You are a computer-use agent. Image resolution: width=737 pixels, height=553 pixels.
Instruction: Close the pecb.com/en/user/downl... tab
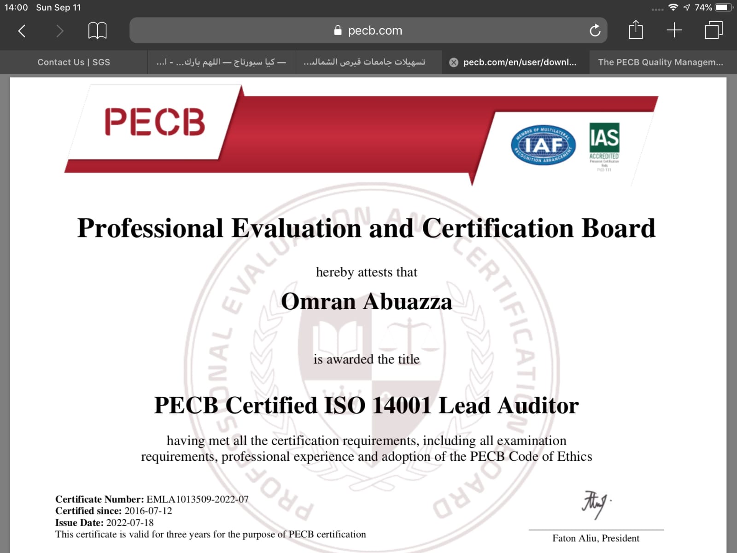tap(454, 62)
